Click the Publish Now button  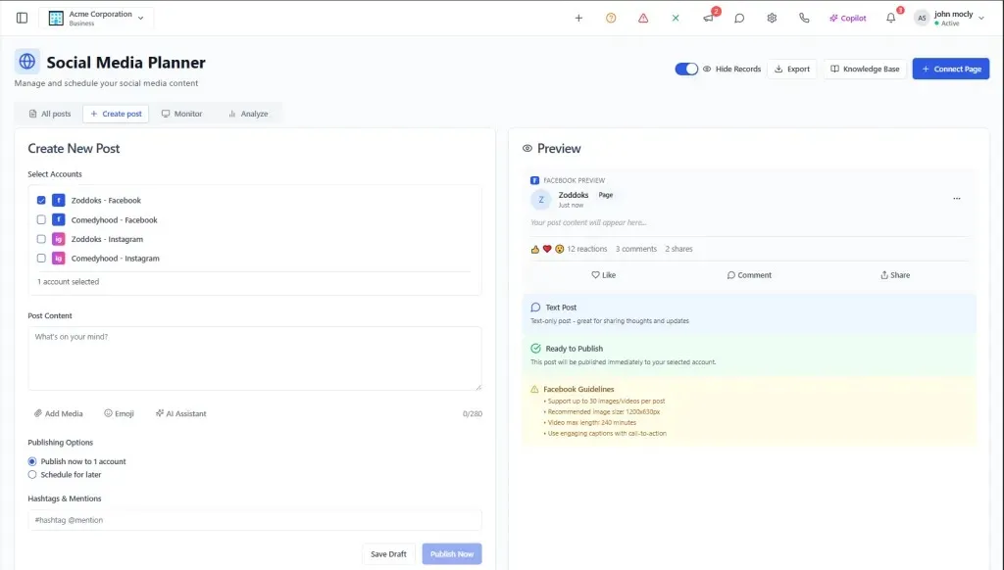(x=451, y=552)
